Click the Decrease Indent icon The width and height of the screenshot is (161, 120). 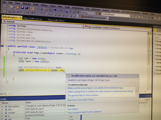(x=28, y=13)
